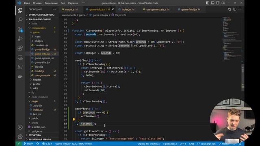The image size is (260, 146).
Task: Open the Вид menu
Action: pyautogui.click(x=63, y=3)
